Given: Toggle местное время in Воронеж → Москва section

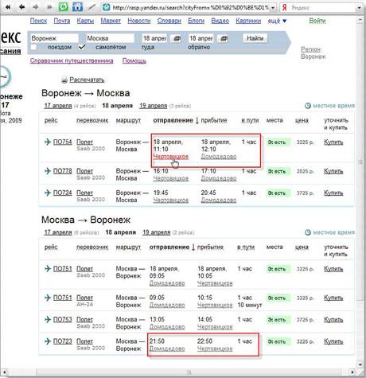Looking at the screenshot, I should point(330,106).
